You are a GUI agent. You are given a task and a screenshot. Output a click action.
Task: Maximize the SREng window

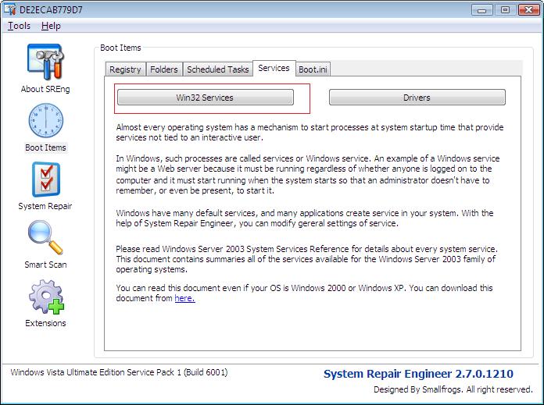click(505, 9)
